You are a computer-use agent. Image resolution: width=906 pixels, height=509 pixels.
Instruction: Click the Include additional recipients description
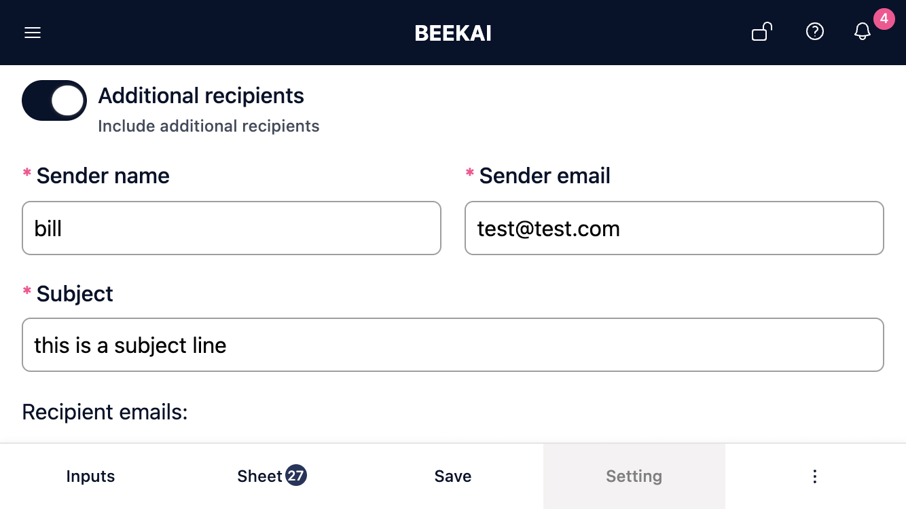209,126
